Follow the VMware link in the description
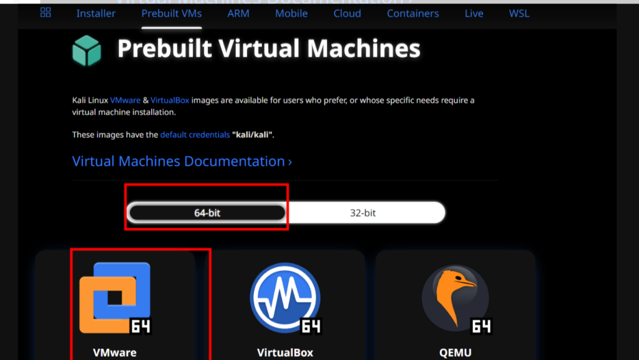Screen dimensions: 639x360 coord(125,100)
